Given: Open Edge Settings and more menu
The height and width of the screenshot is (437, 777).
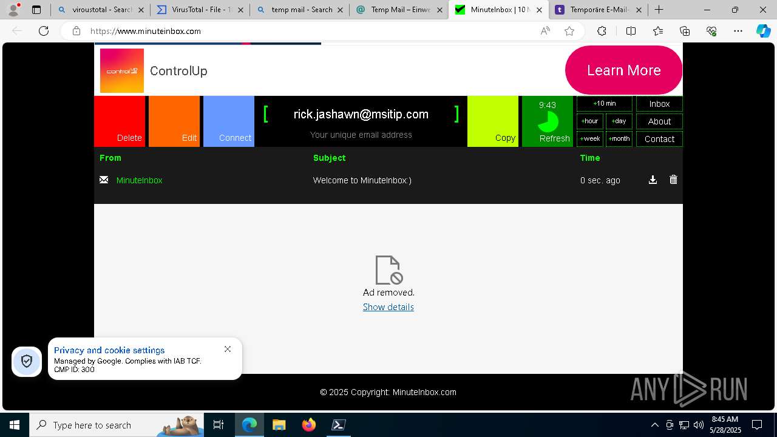Looking at the screenshot, I should [x=738, y=31].
